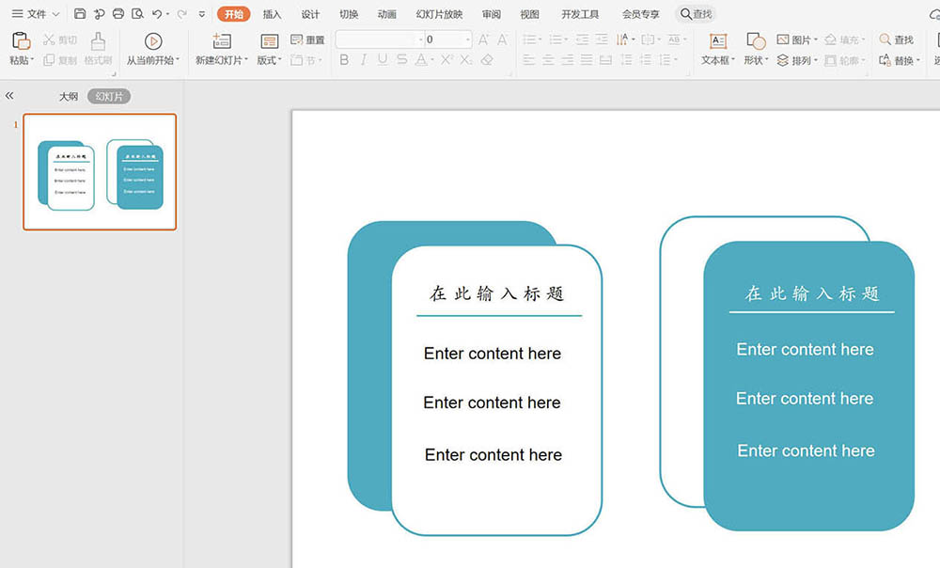
Task: Toggle underline formatting
Action: point(383,60)
